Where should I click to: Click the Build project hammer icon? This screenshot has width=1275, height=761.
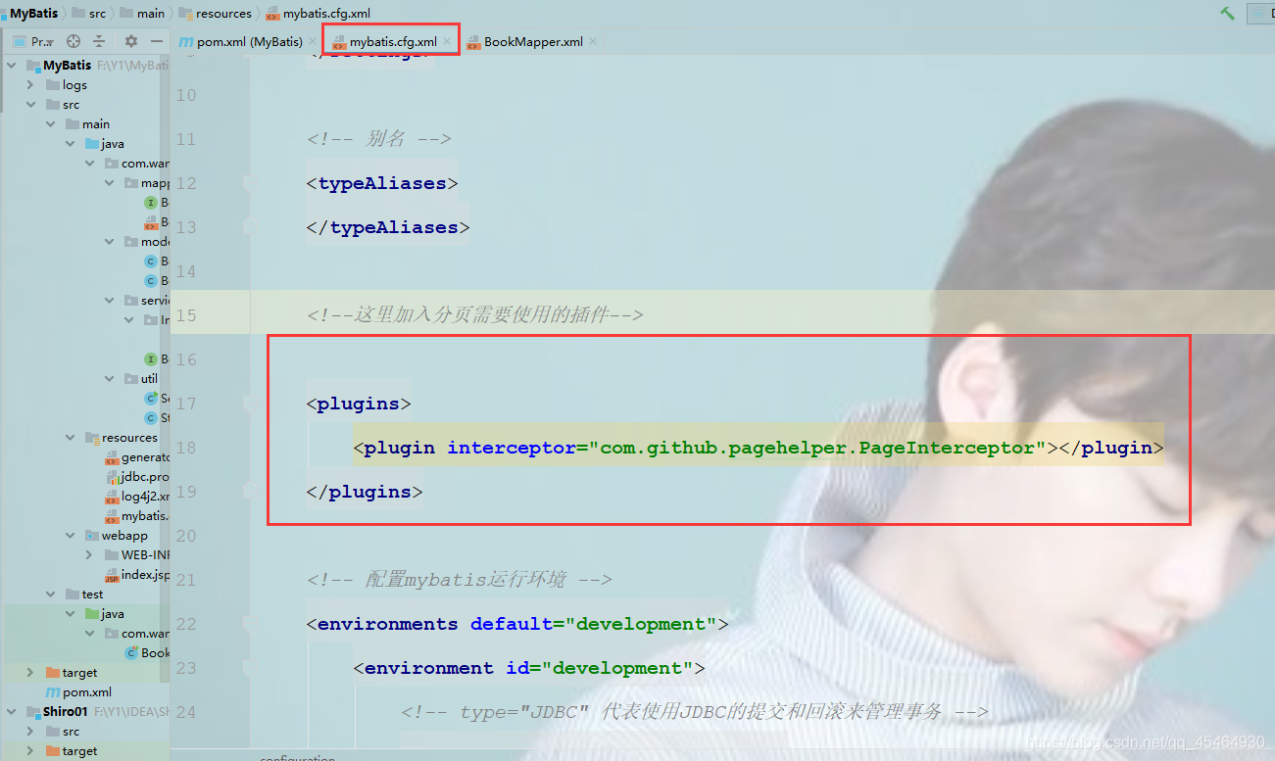click(1227, 13)
